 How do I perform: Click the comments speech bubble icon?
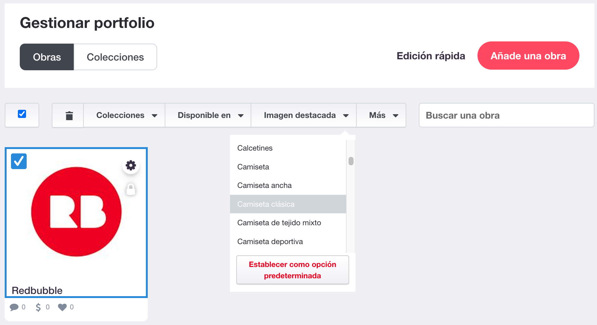14,307
